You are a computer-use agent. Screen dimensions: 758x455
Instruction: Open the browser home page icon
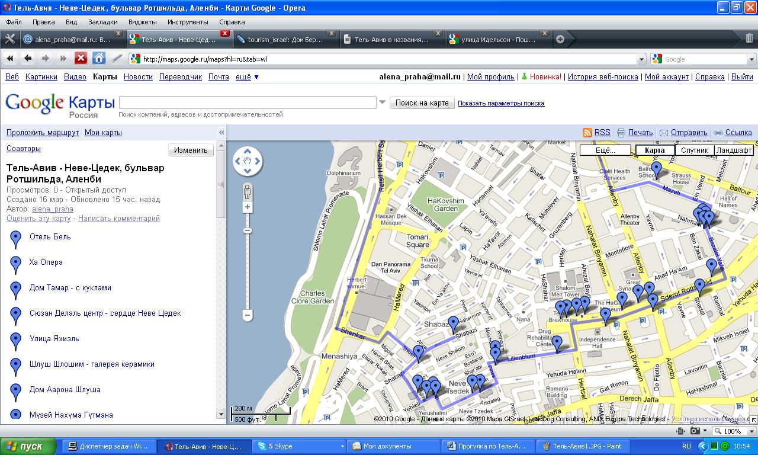[x=99, y=58]
